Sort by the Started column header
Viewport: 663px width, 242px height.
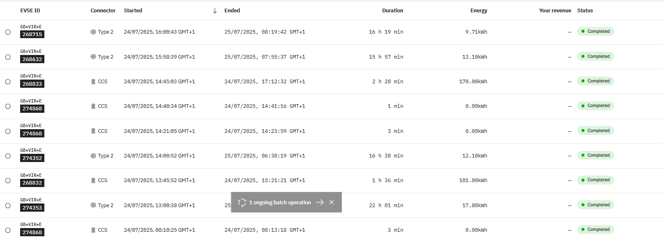coord(133,11)
